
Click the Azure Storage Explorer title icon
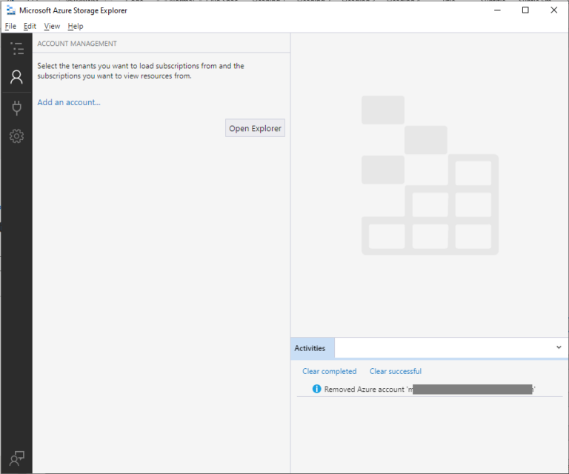point(11,10)
